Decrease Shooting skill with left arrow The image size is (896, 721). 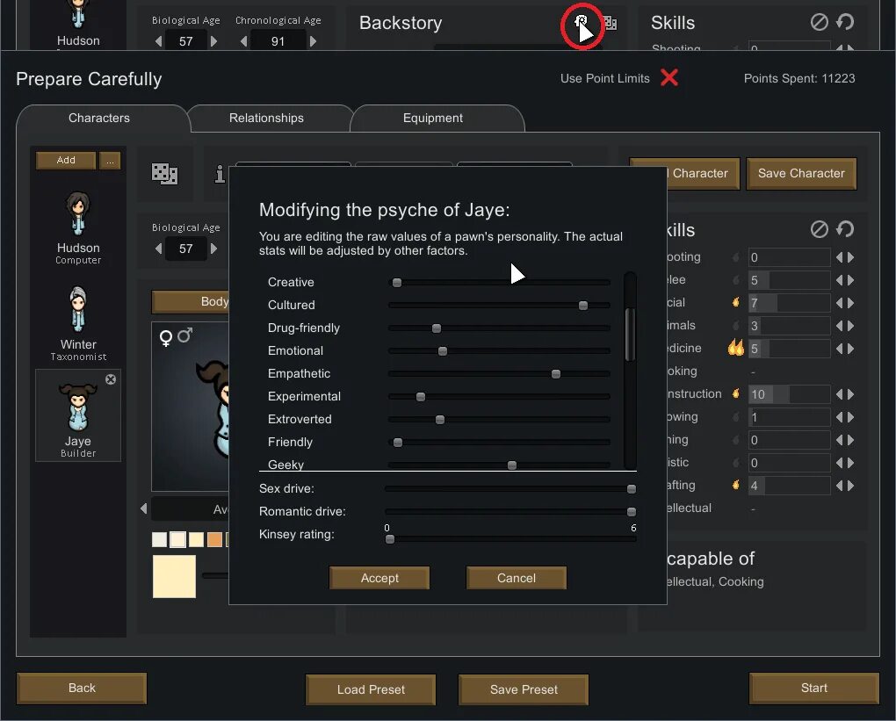click(x=840, y=257)
